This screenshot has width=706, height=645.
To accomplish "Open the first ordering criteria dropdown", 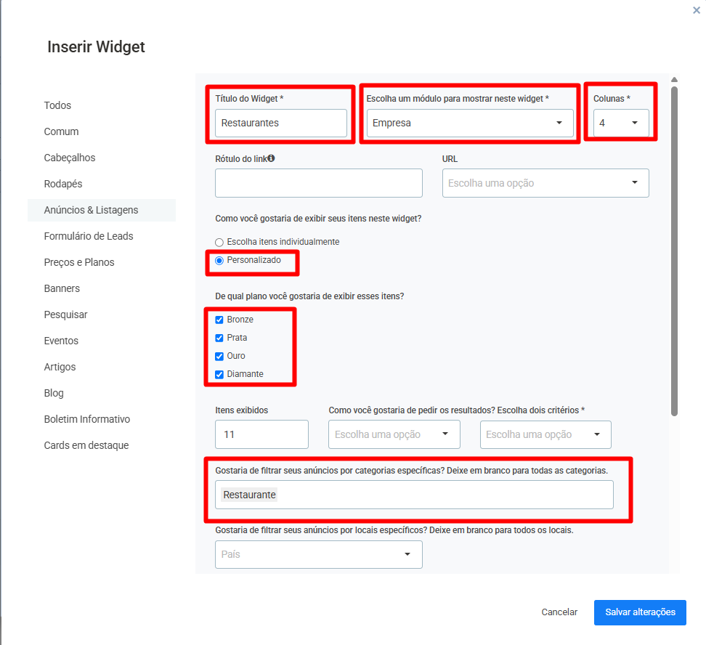I will click(394, 434).
